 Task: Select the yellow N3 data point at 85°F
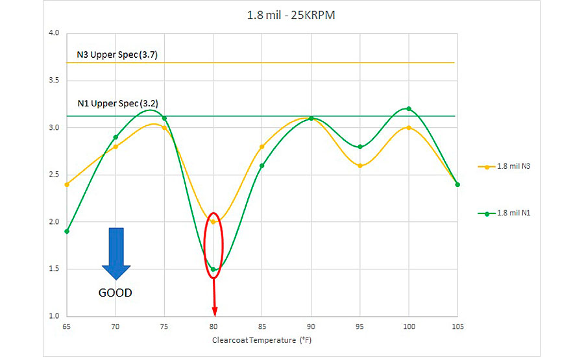click(x=262, y=147)
